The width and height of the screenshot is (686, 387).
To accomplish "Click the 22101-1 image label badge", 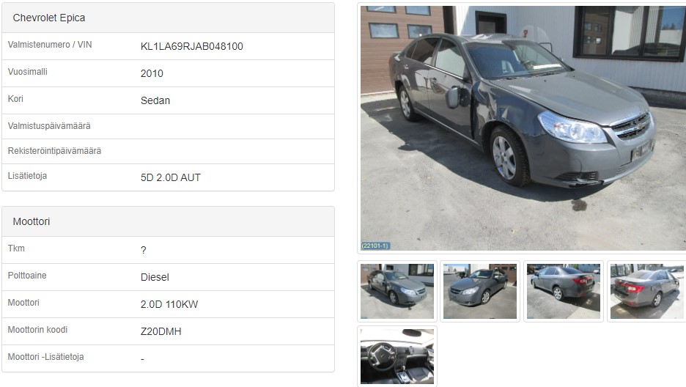I will pyautogui.click(x=375, y=246).
